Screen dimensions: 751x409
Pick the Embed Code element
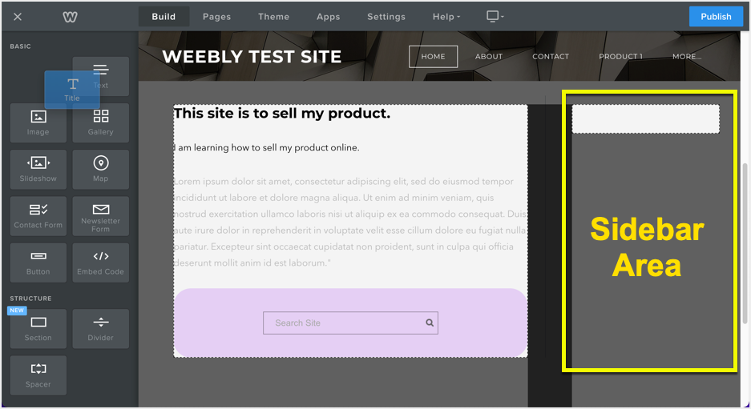[x=100, y=262]
